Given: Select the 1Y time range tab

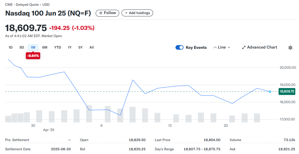Looking at the screenshot, I should coord(70,47).
